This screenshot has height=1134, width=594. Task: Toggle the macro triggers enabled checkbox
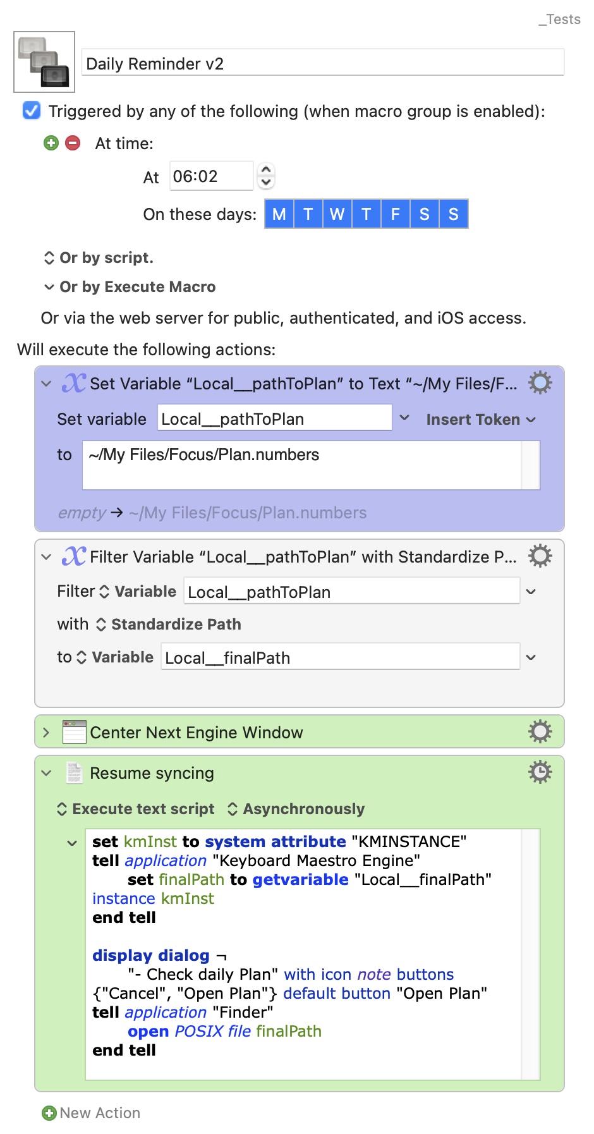32,111
